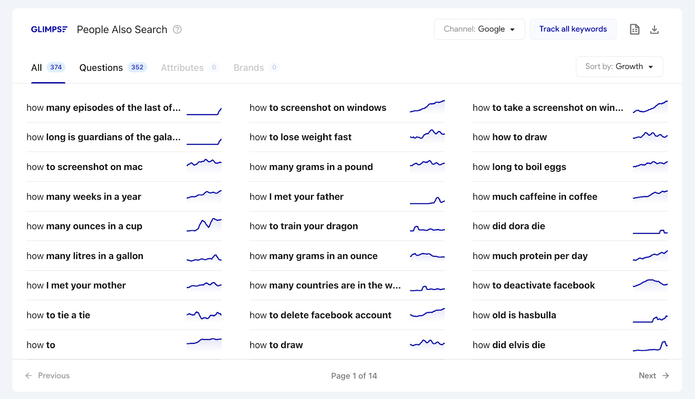Viewport: 695px width, 399px height.
Task: Click the Track all keywords button
Action: pyautogui.click(x=573, y=29)
